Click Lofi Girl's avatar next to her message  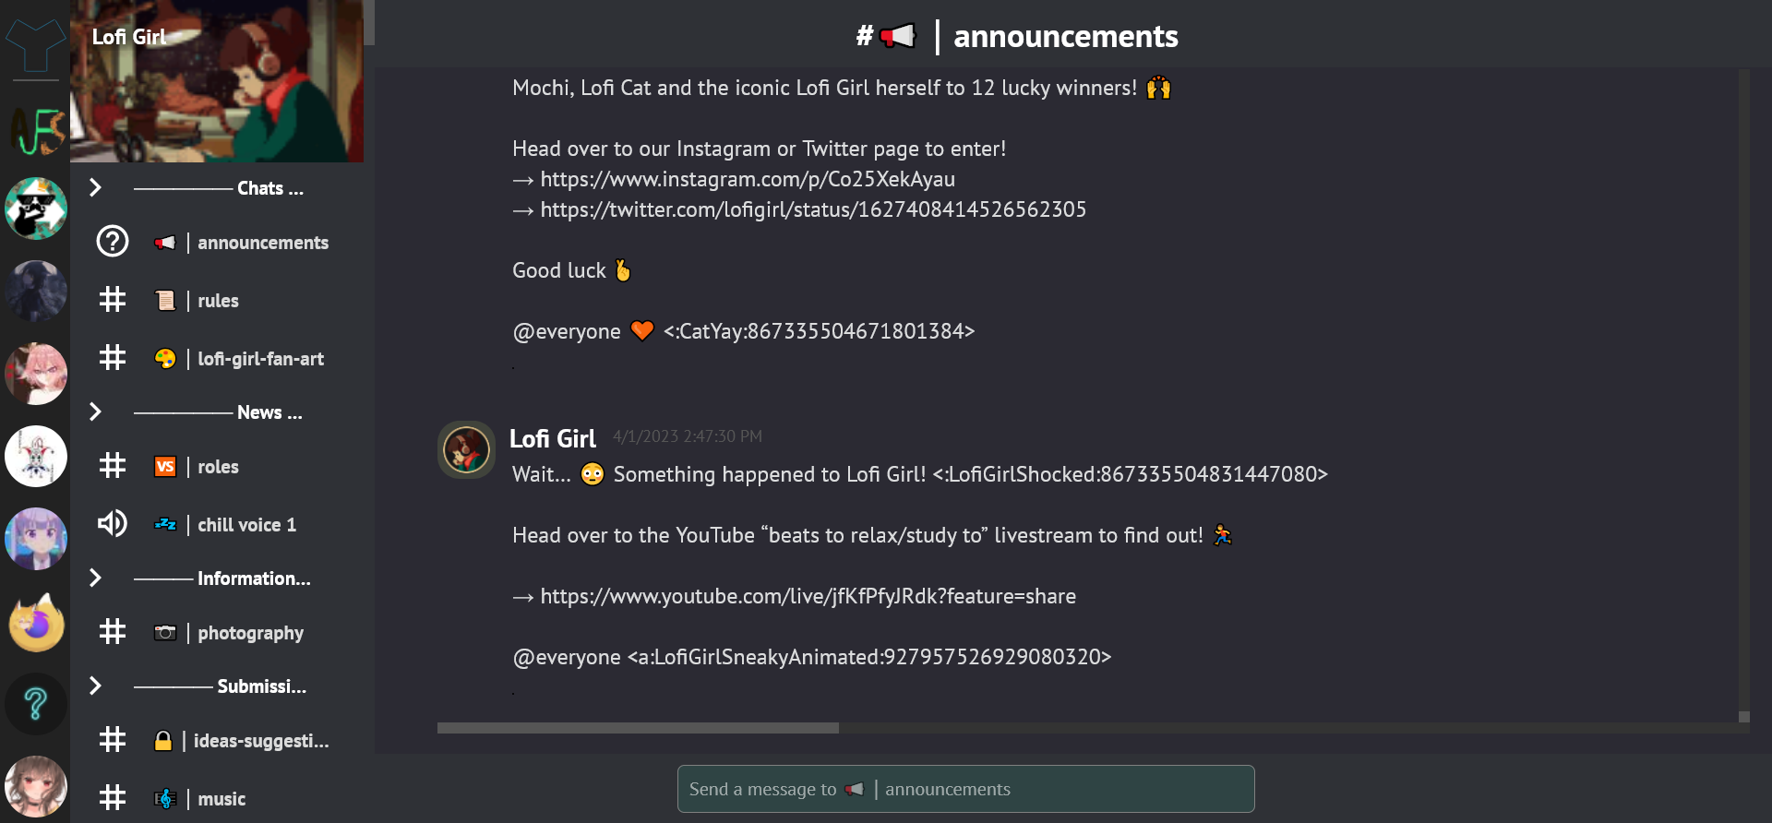[466, 449]
